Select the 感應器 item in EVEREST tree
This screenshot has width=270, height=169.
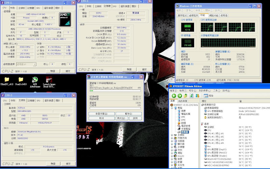(x=185, y=132)
